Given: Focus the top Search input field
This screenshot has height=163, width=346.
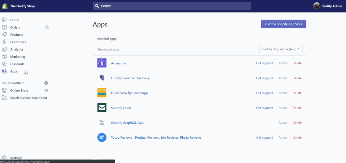Looking at the screenshot, I should pyautogui.click(x=172, y=6).
